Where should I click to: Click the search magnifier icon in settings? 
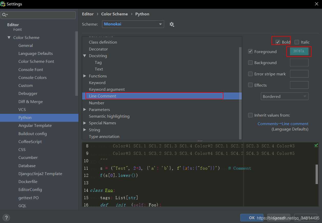pos(5,15)
